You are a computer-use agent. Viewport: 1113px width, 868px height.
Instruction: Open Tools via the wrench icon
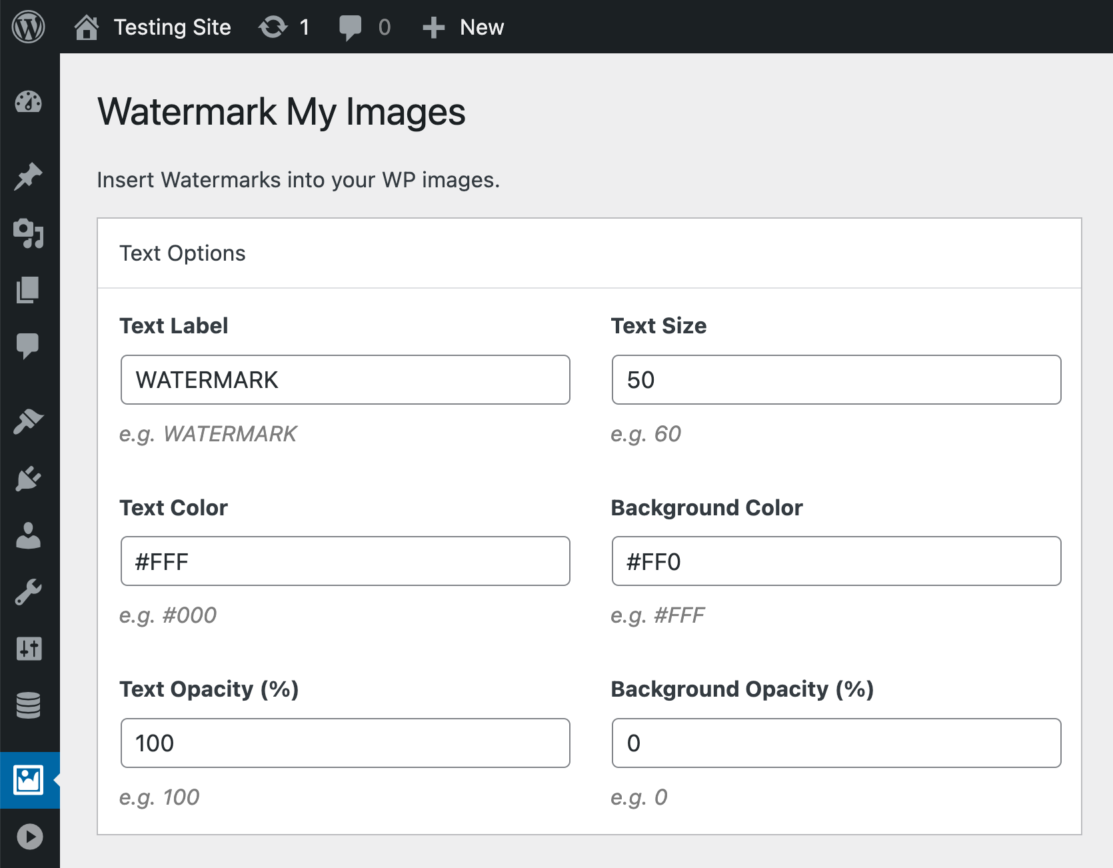(x=29, y=592)
